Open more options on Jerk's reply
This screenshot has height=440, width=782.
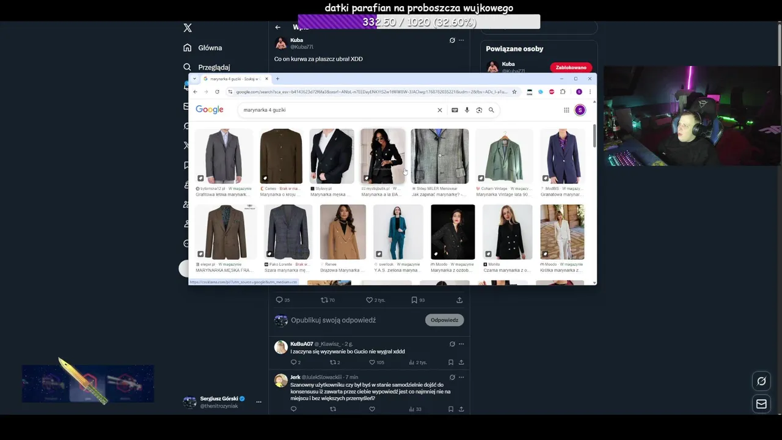[461, 377]
